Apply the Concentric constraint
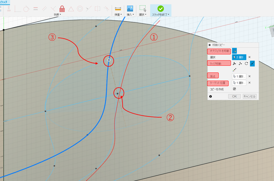The width and height of the screenshot is (274, 181). [80, 8]
